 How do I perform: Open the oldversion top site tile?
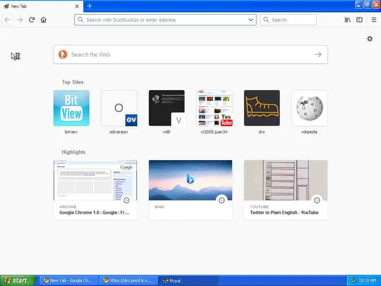tap(119, 108)
